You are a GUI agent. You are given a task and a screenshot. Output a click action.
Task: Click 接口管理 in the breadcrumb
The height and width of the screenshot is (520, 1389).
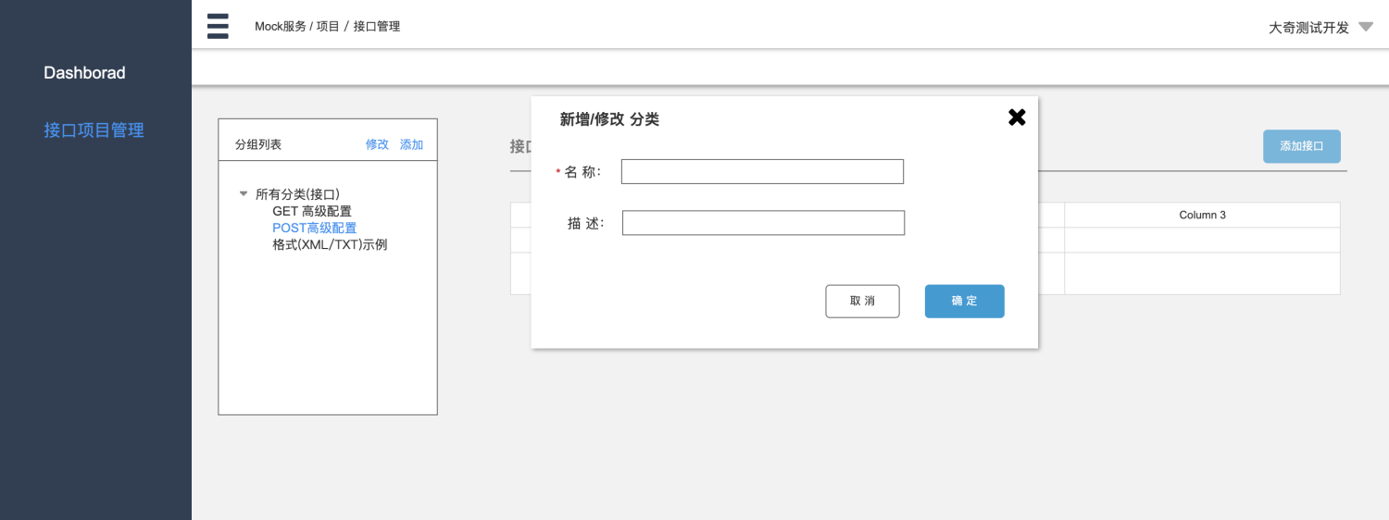(x=376, y=26)
